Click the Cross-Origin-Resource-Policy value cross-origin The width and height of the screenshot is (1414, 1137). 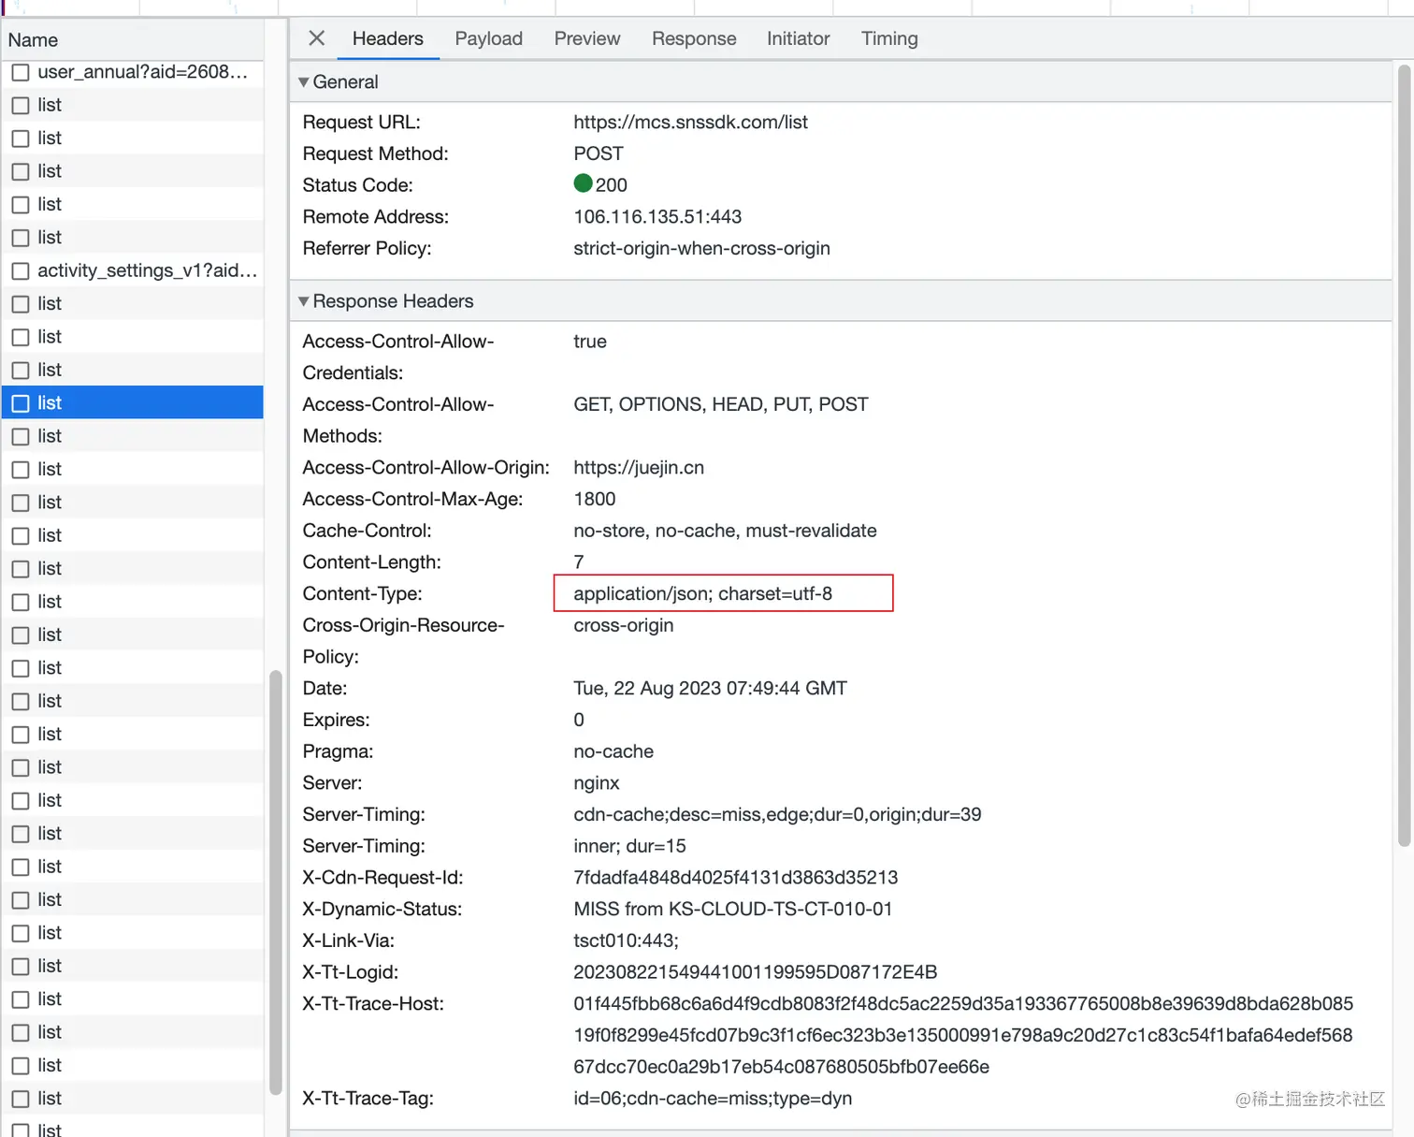623,625
